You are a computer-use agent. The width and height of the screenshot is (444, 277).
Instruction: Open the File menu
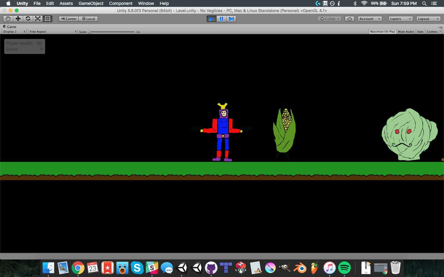pos(37,3)
